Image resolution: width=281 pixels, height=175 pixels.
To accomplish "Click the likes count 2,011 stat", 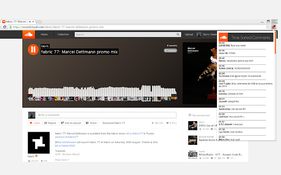I will 172,123.
